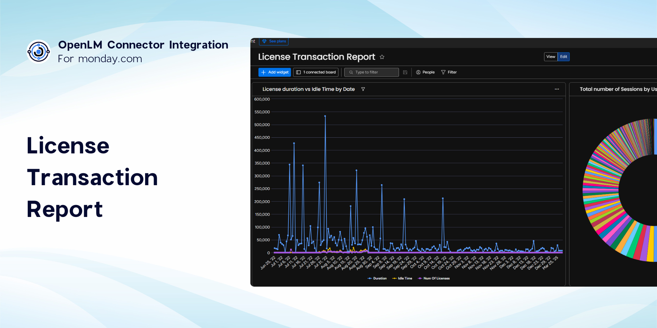The image size is (657, 328).
Task: Click the 'License duration vs Idle Time by Date' title
Action: pos(308,89)
